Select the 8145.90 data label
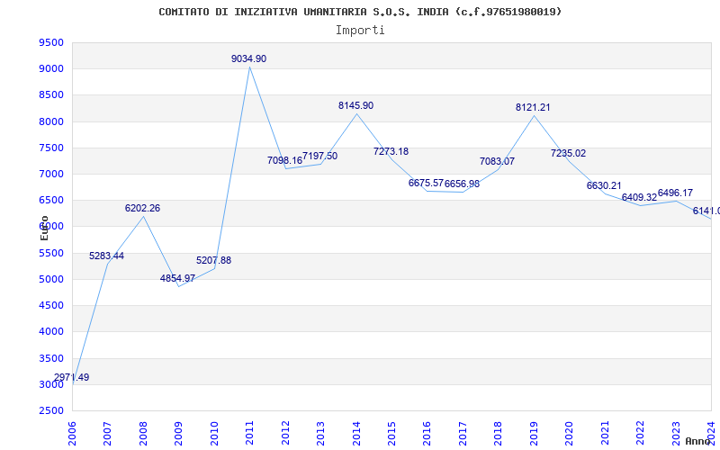Viewport: 720px width, 450px height. [x=355, y=105]
